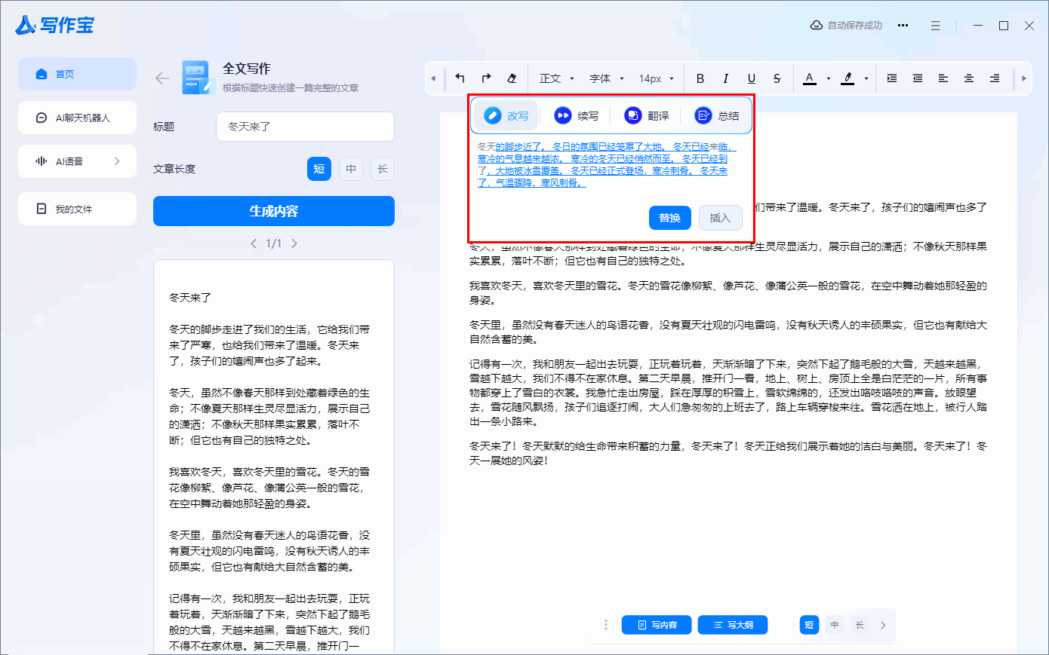Decrease paragraph indent
This screenshot has height=655, width=1049.
918,78
